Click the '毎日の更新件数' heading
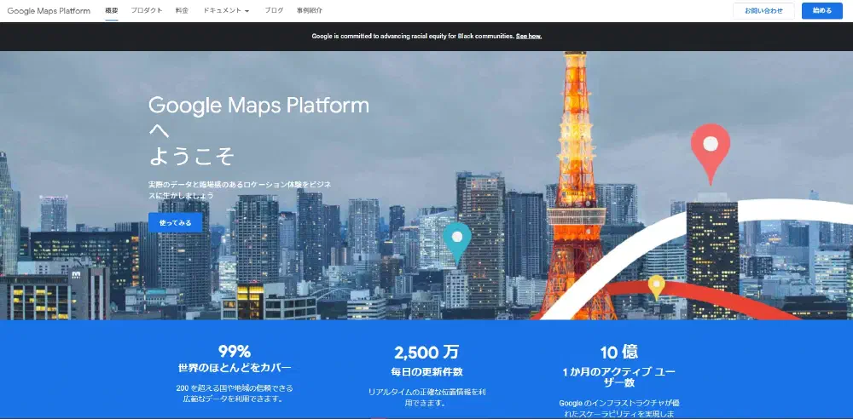The image size is (853, 419). [x=426, y=372]
